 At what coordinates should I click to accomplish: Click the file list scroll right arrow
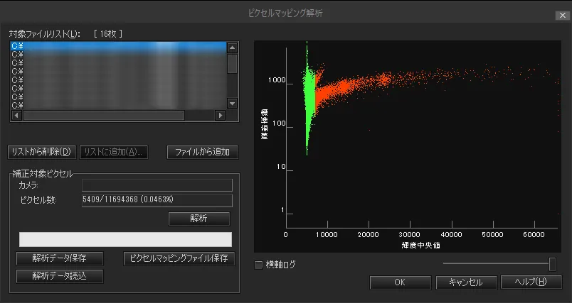(x=220, y=115)
